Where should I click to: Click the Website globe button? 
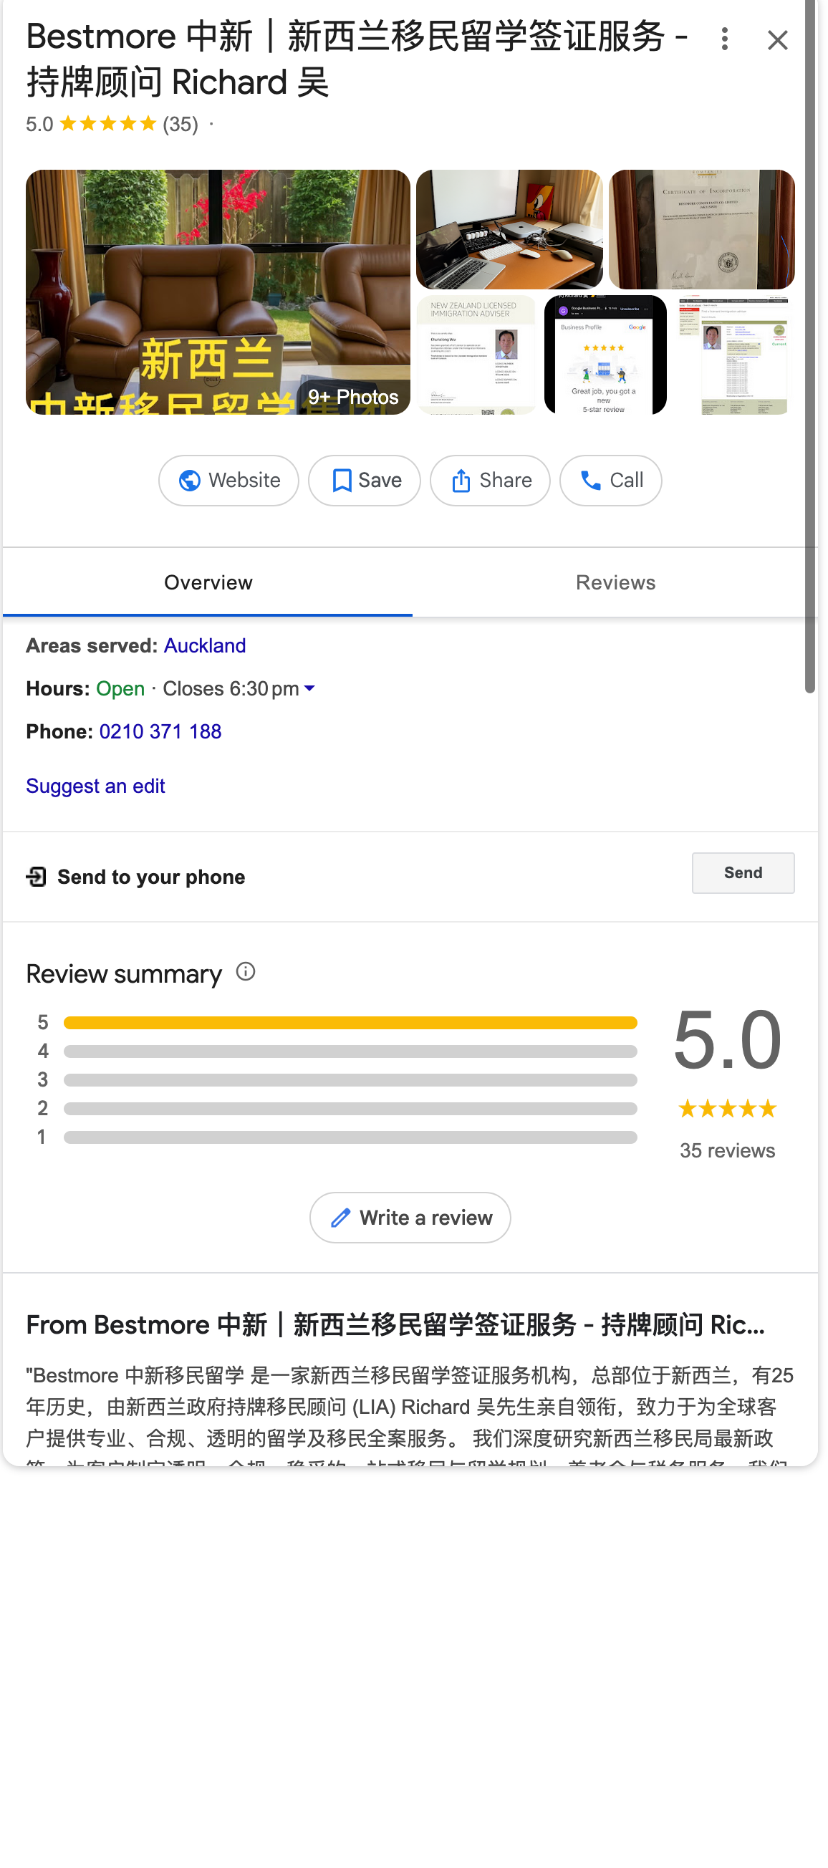click(228, 480)
